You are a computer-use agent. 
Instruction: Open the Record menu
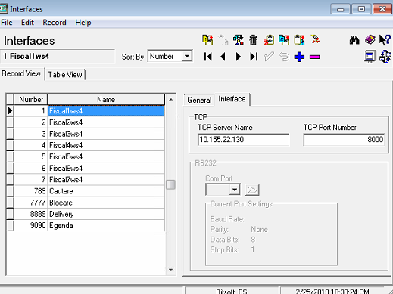point(55,23)
